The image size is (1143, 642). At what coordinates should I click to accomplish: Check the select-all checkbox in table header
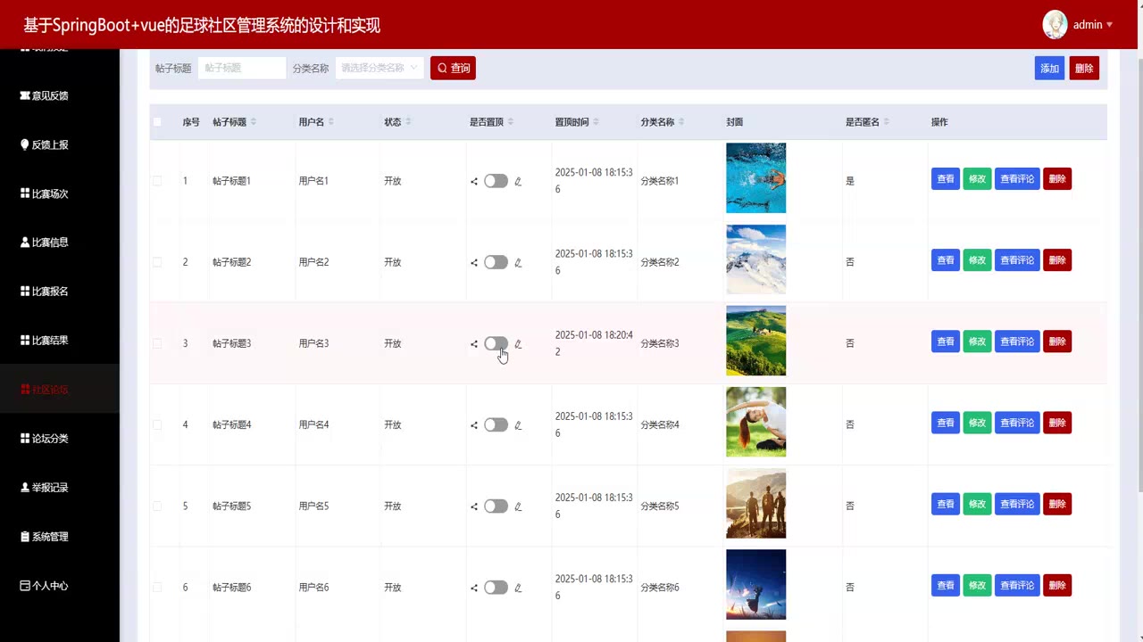click(157, 122)
